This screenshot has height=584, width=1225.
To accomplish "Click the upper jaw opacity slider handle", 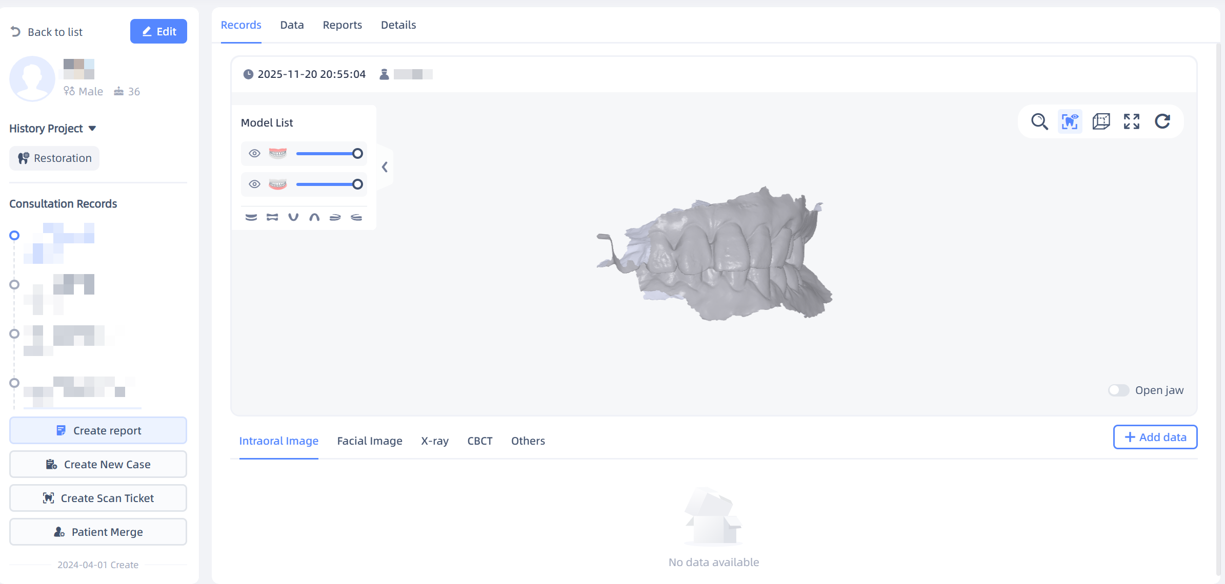I will 357,153.
